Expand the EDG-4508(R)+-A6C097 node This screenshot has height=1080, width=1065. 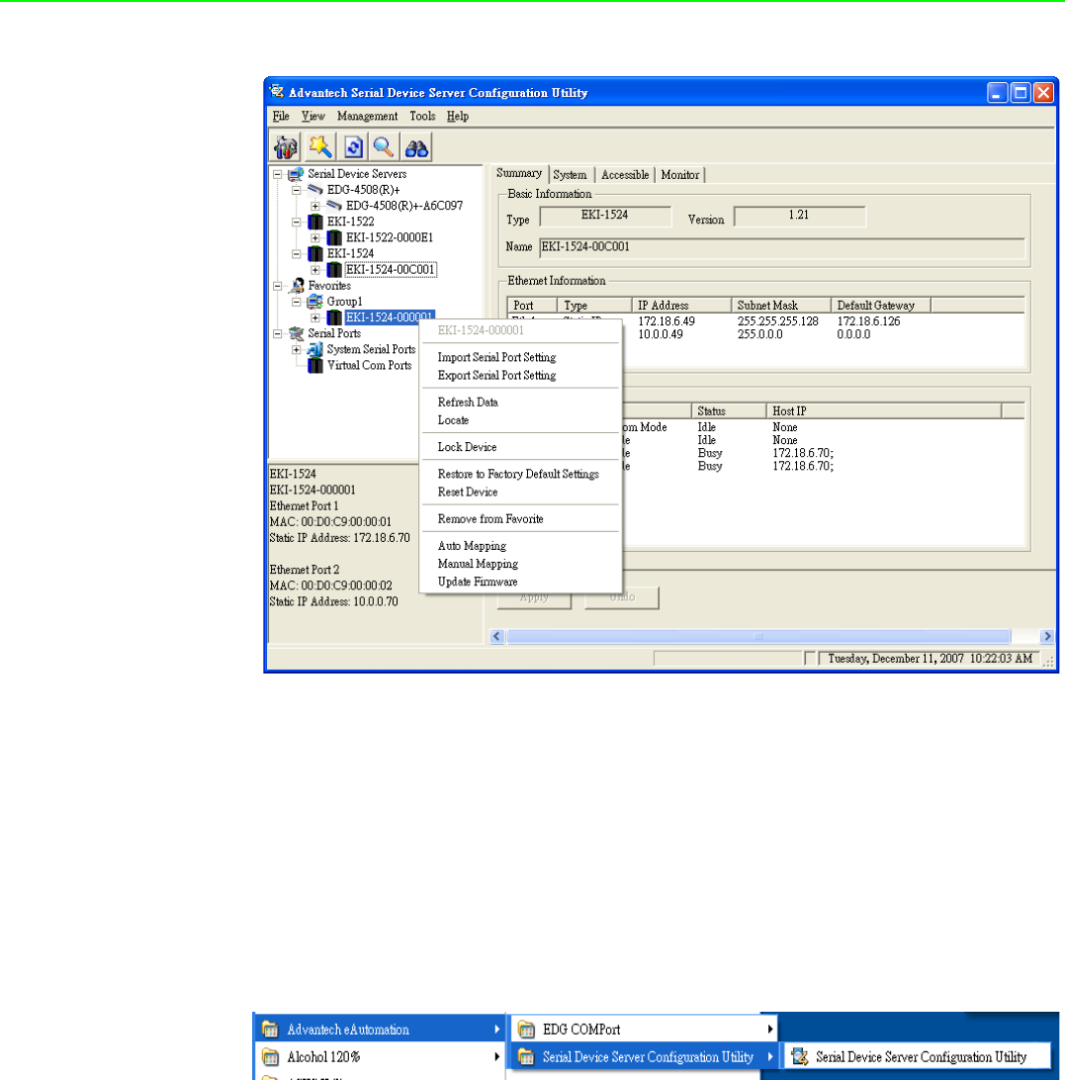coord(315,206)
